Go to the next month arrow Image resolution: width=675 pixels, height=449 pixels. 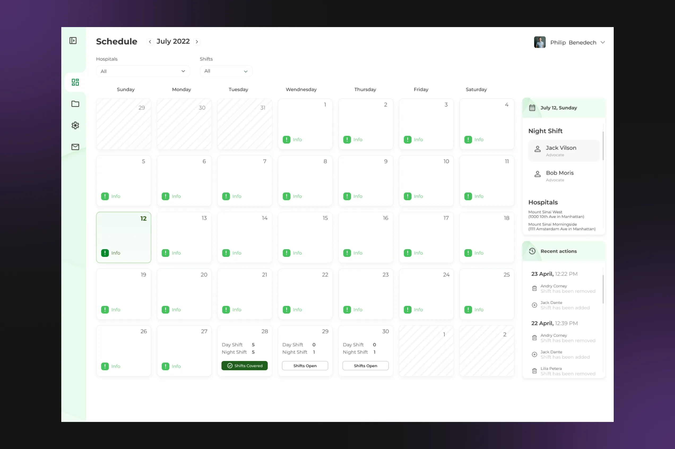(197, 41)
